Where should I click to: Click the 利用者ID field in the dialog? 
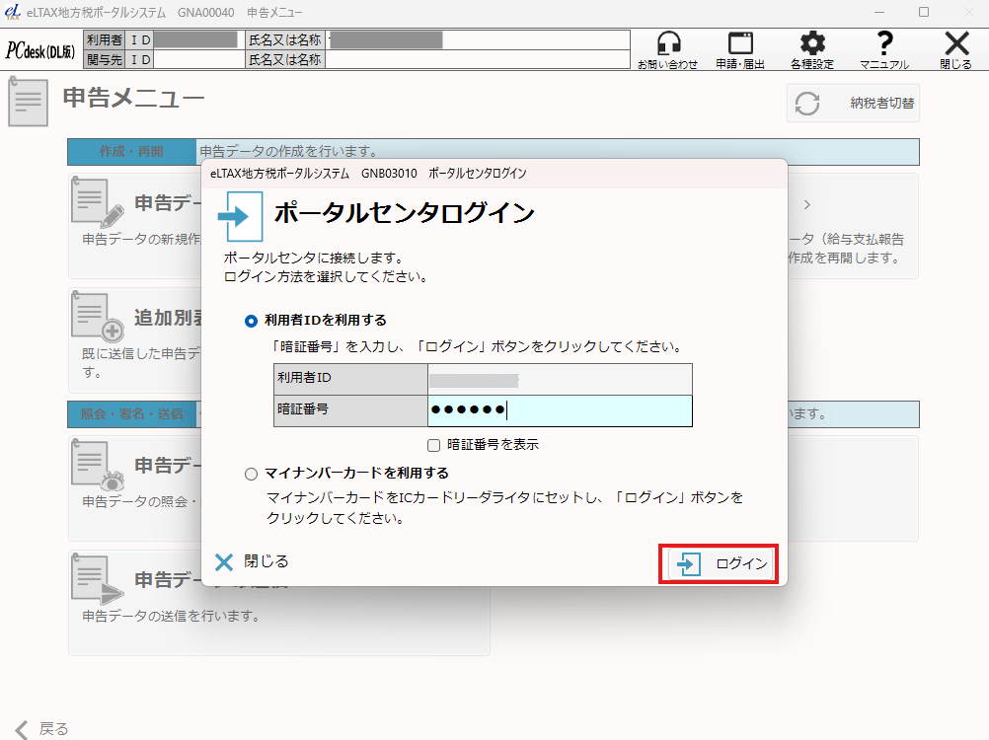click(560, 379)
